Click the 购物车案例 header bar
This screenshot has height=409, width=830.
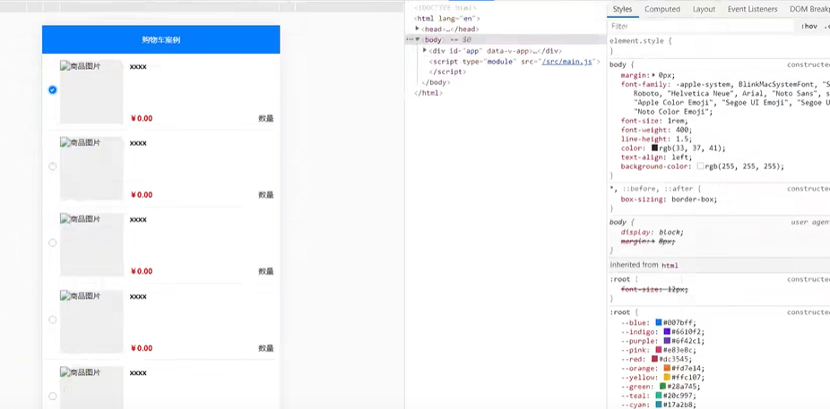(x=161, y=39)
